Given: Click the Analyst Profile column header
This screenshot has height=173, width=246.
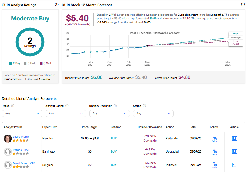Looking at the screenshot, I should 13,127.
